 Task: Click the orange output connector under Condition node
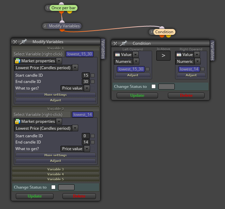tap(162, 36)
